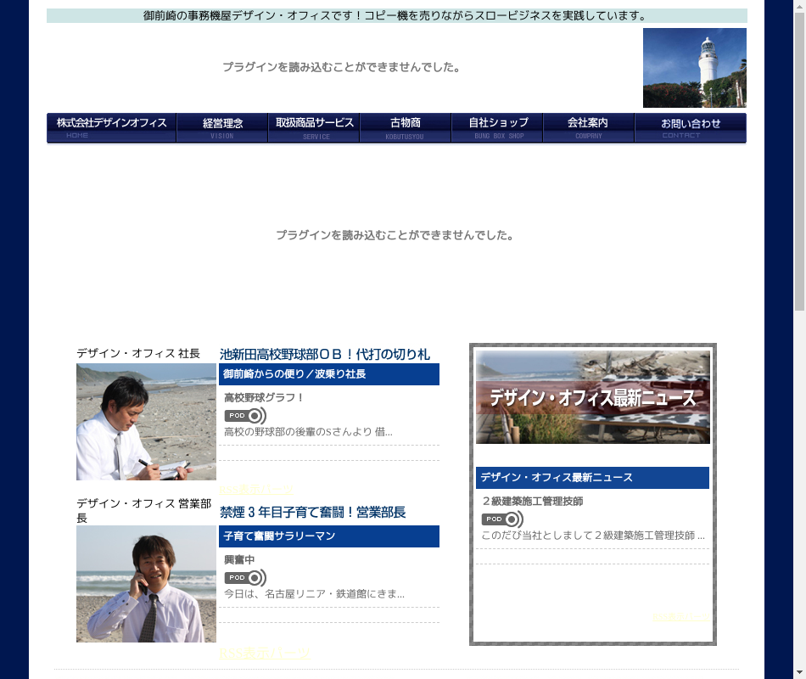Click the lighthouse photo in header
This screenshot has height=679, width=806.
pos(694,68)
